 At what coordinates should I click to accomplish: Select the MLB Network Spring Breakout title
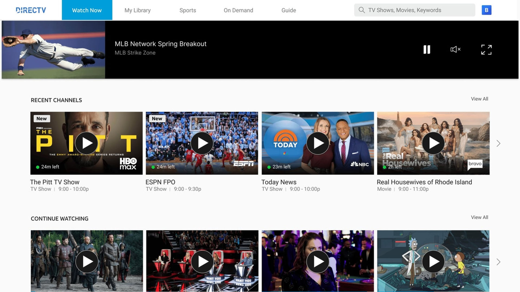[x=161, y=44]
